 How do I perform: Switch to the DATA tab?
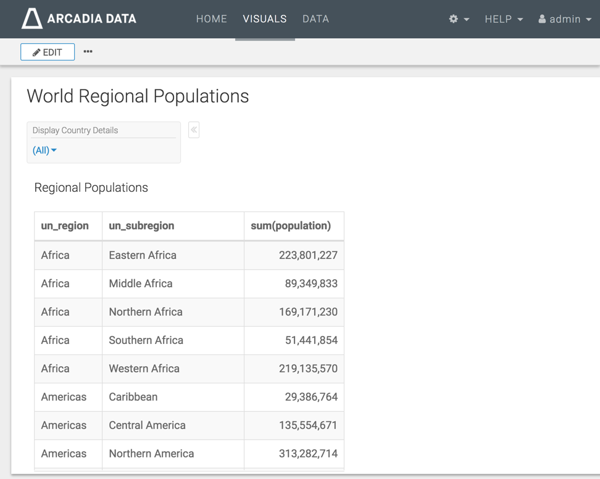[x=315, y=19]
